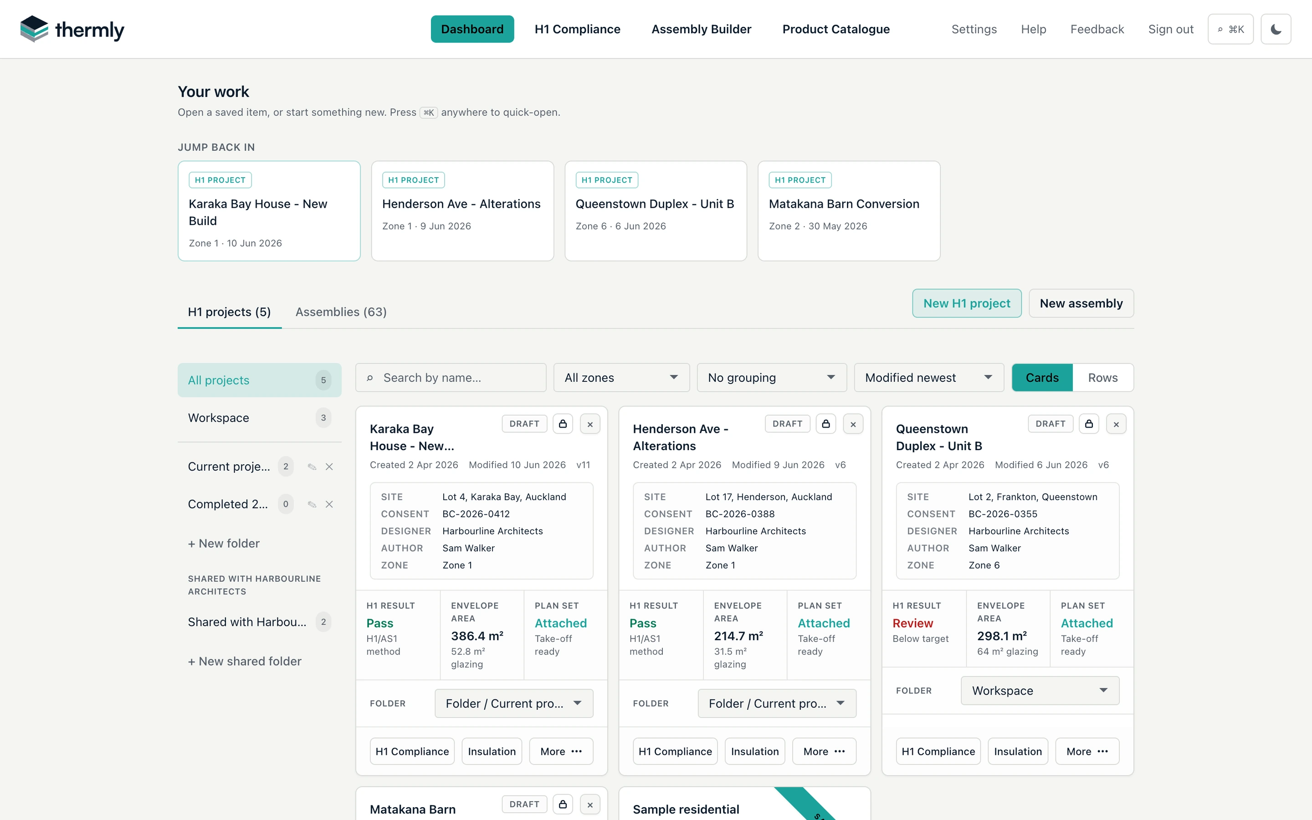Click the thermly logo
The height and width of the screenshot is (820, 1312).
pyautogui.click(x=72, y=29)
